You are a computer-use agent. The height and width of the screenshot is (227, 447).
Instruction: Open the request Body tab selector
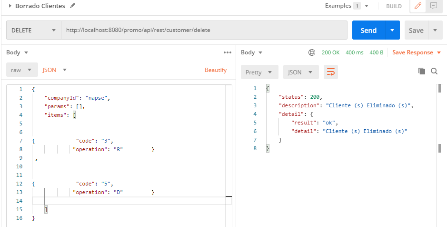(x=17, y=52)
